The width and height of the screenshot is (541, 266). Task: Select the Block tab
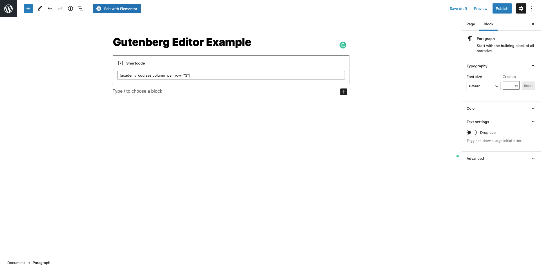coord(488,24)
